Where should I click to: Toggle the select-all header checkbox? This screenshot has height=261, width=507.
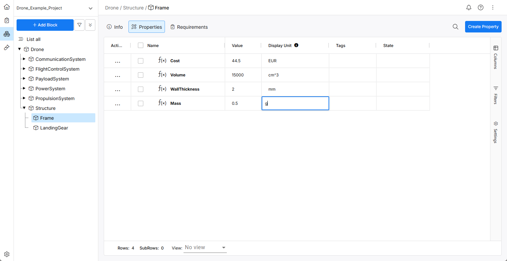pyautogui.click(x=141, y=45)
